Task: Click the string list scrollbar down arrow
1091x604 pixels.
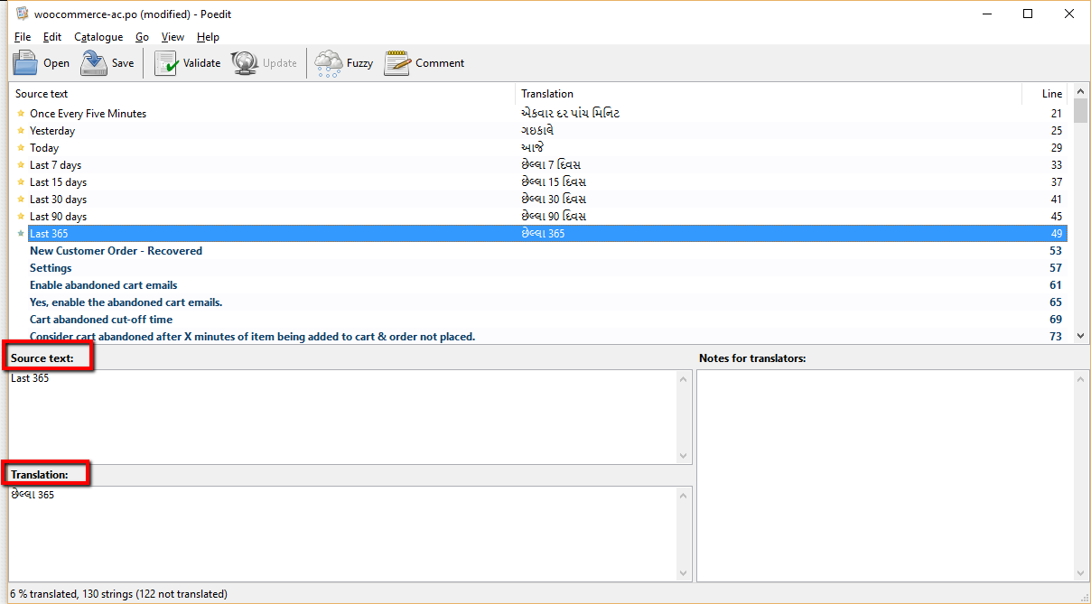Action: [x=1081, y=336]
